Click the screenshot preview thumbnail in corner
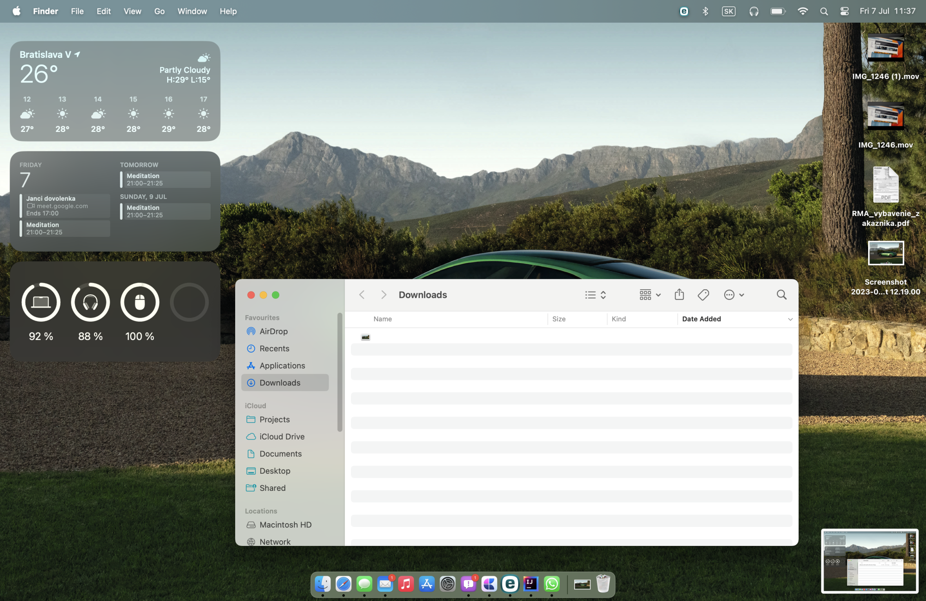 [869, 561]
